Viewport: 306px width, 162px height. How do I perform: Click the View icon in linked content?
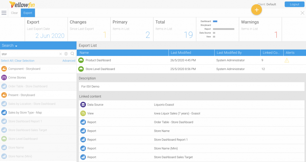pos(83,113)
